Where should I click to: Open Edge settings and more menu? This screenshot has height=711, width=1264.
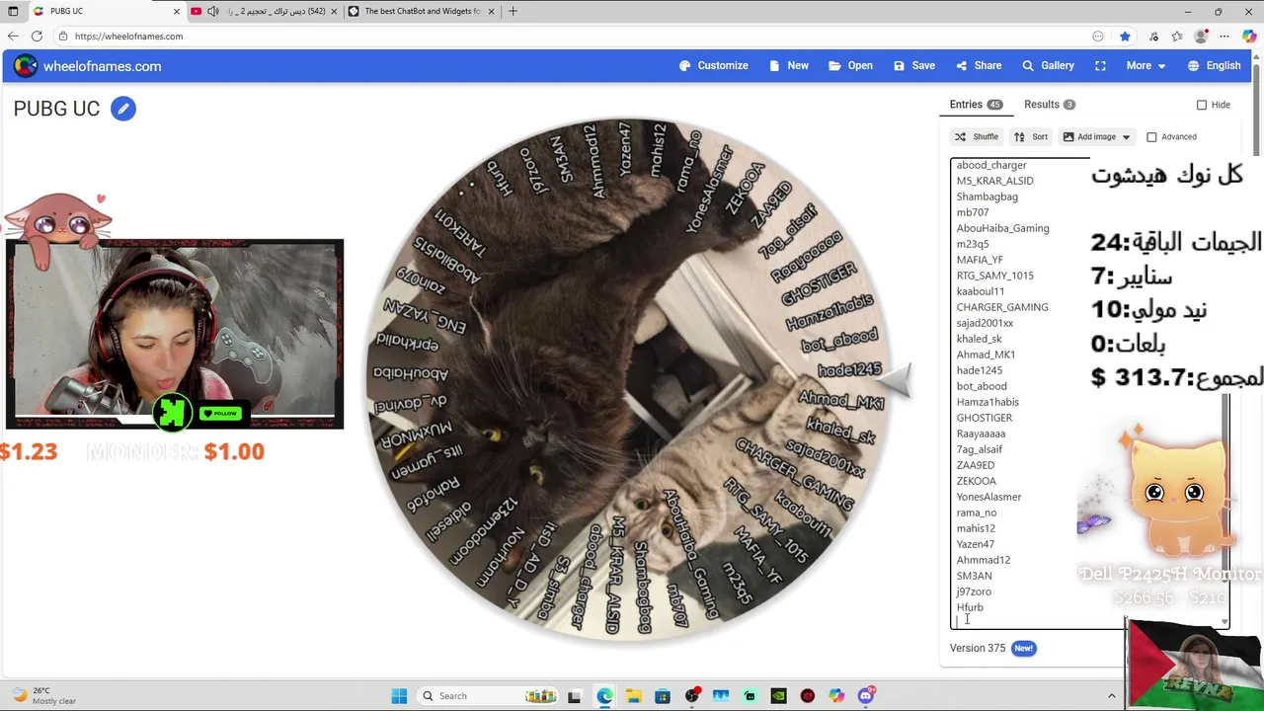tap(1226, 37)
